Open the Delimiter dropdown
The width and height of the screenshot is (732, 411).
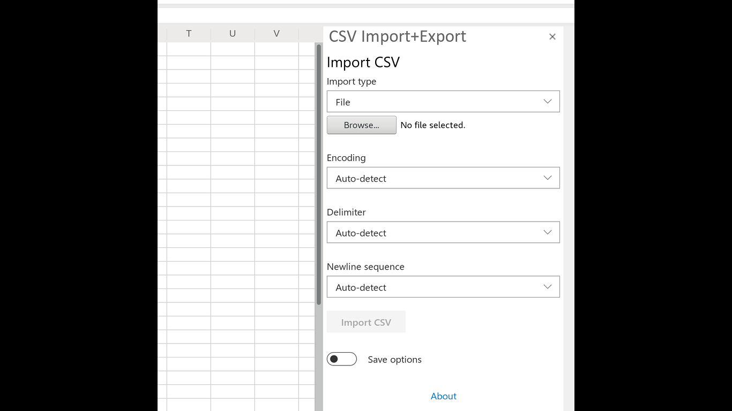click(443, 233)
